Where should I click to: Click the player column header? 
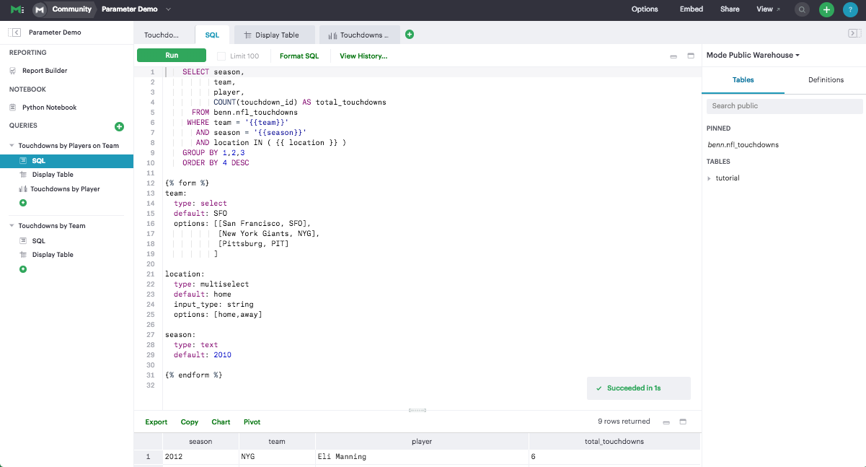coord(422,441)
